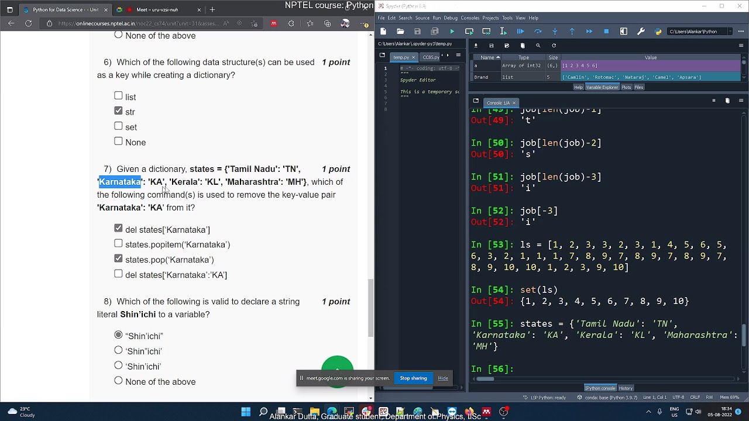
Task: Open IPython console options menu
Action: [741, 101]
